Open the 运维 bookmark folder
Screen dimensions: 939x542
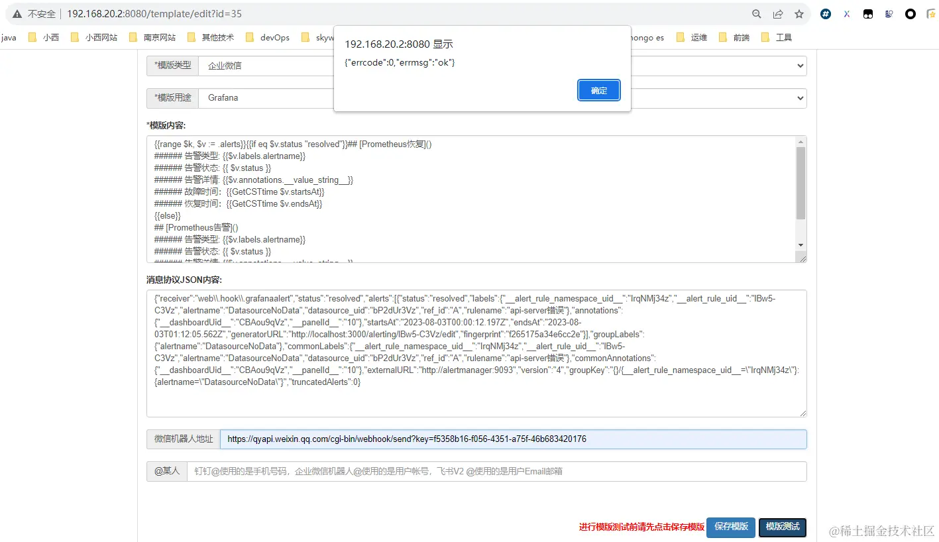coord(692,38)
